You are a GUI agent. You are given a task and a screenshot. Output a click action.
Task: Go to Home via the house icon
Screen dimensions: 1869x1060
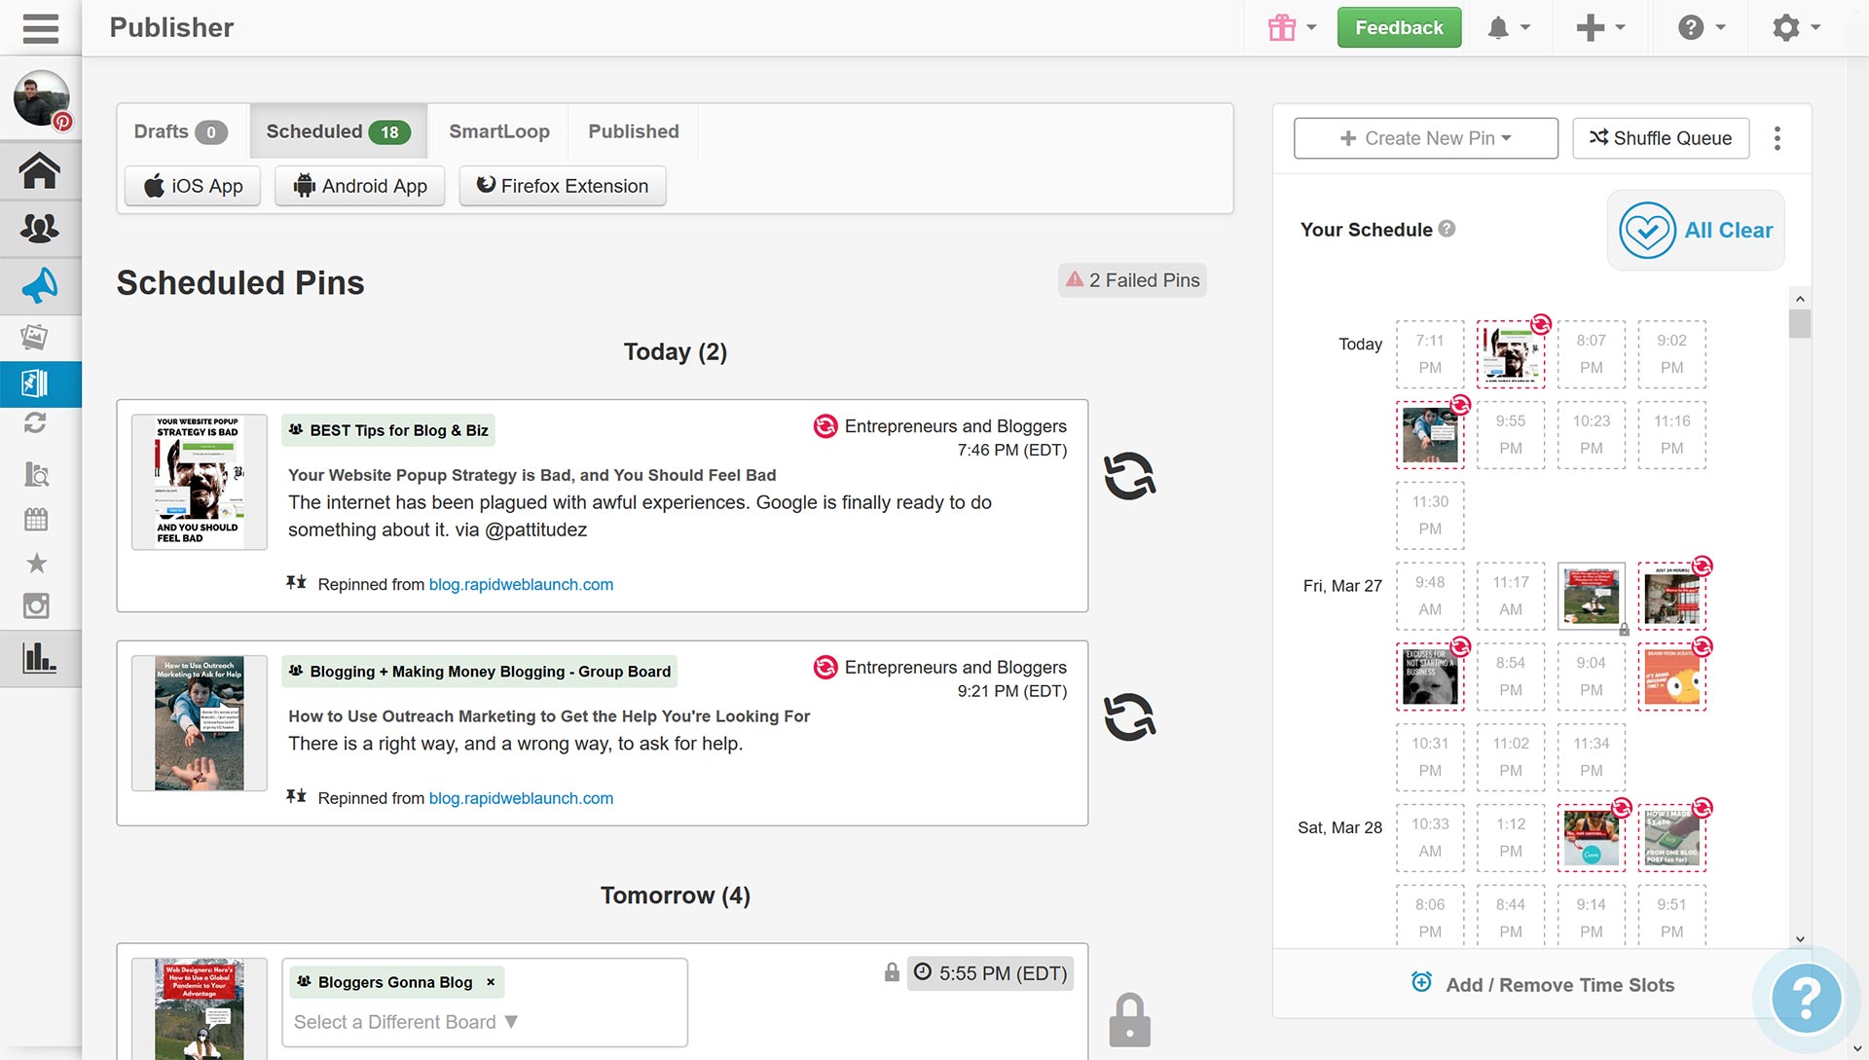pos(40,171)
